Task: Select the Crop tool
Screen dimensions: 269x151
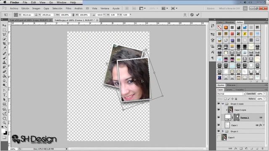Action: (x=4, y=44)
